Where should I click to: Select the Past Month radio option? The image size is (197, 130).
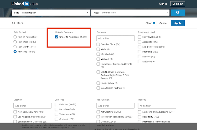click(x=15, y=47)
